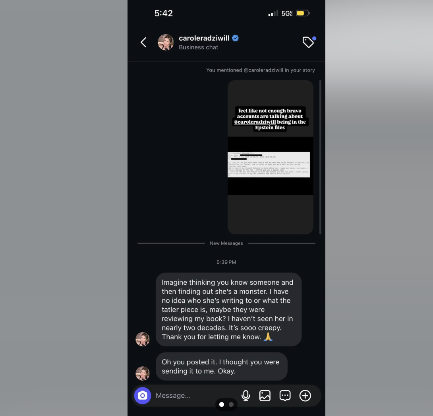
Task: Tap the microphone voice message icon
Action: [x=245, y=396]
